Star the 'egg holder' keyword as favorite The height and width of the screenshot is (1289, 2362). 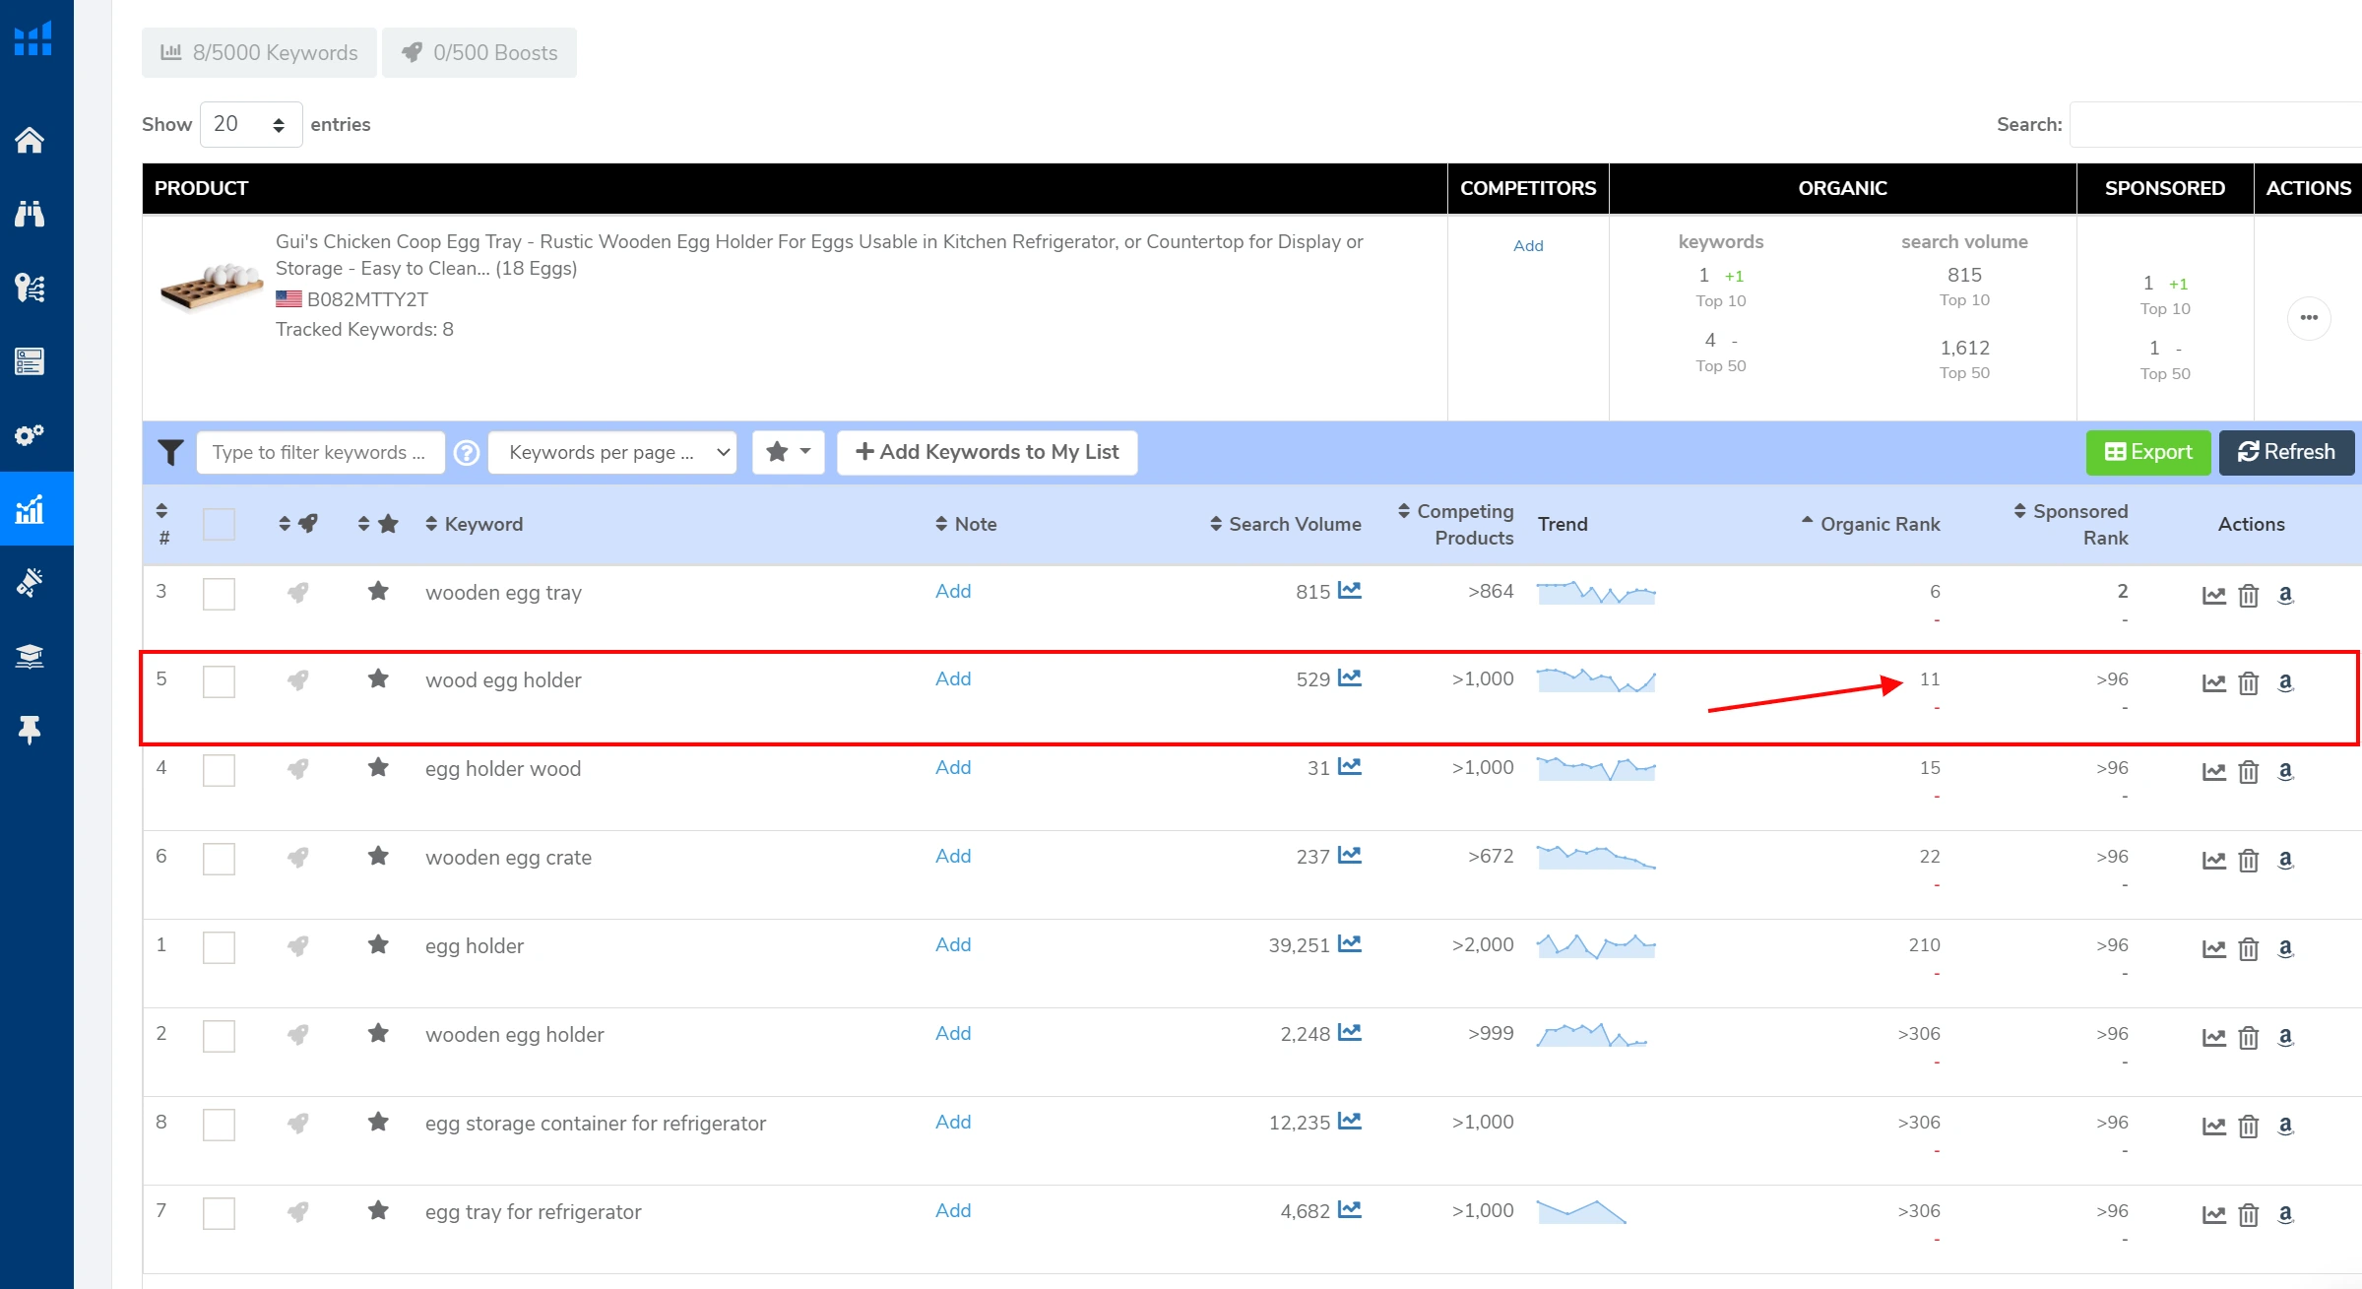pos(378,945)
